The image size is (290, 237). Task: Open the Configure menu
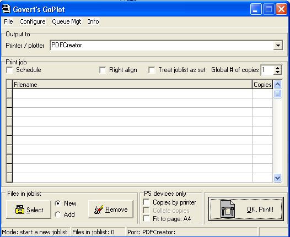(33, 21)
